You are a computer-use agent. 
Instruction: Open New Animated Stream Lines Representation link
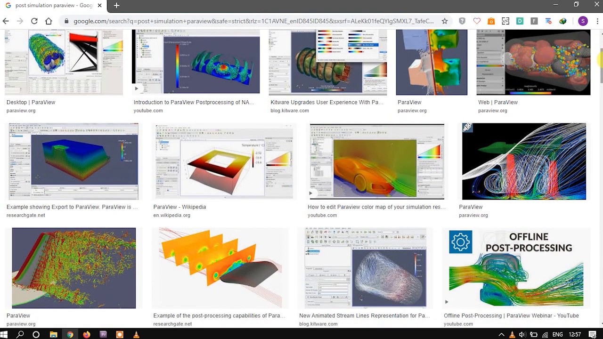[x=364, y=315]
